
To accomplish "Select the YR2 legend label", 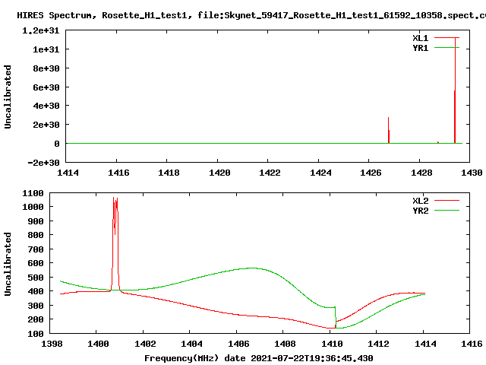I will pyautogui.click(x=420, y=211).
